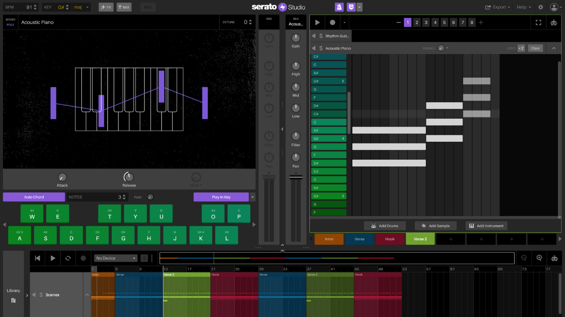Click the Release knob
The image size is (565, 317).
click(128, 177)
